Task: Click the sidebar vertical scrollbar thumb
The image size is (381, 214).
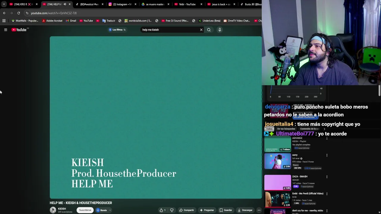Action: pyautogui.click(x=380, y=91)
